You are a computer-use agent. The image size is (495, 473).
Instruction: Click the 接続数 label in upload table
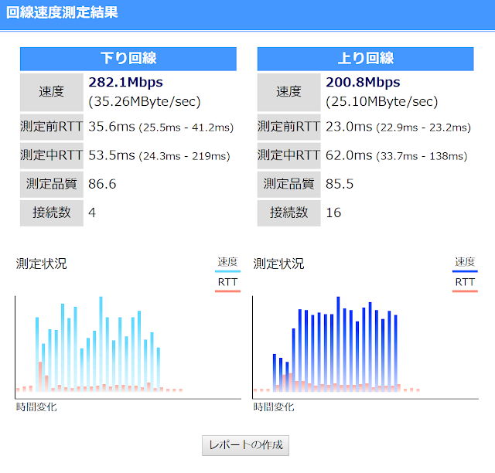288,213
